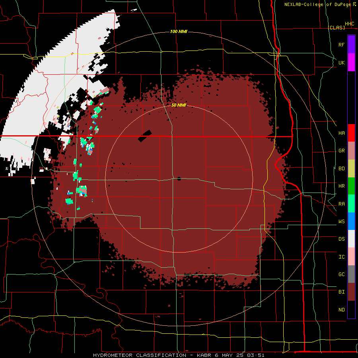Click the GC legend label
This screenshot has height=358, width=358.
[x=342, y=274]
